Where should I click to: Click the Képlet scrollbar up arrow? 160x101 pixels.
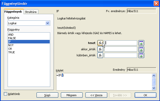click(x=154, y=75)
